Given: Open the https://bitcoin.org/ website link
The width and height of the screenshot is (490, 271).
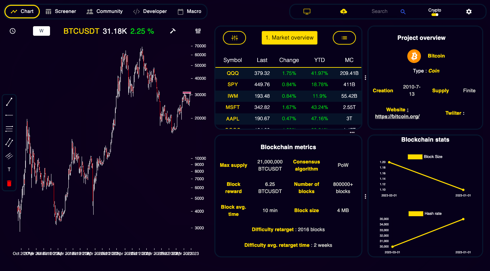Looking at the screenshot, I should [397, 116].
